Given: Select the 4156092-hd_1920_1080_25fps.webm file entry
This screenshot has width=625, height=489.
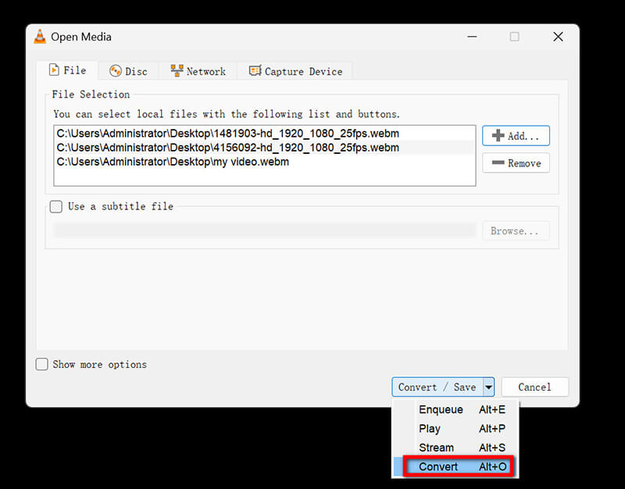Looking at the screenshot, I should 264,148.
